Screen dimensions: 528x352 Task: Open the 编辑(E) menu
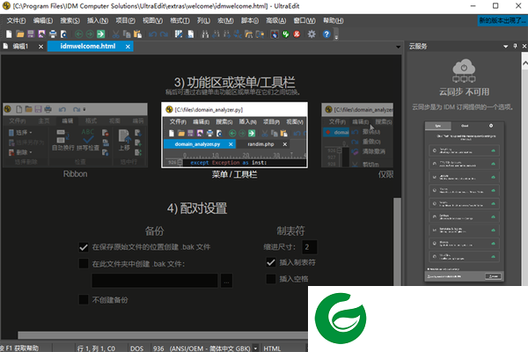tap(43, 20)
